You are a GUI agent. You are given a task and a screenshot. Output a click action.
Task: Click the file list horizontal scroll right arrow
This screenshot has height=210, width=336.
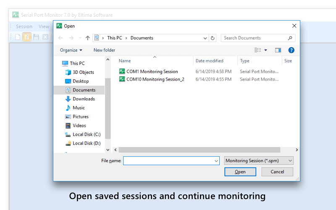[x=297, y=150]
